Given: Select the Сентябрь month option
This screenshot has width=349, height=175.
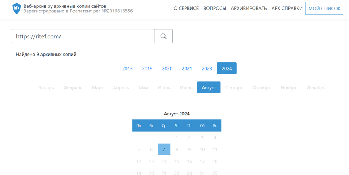Looking at the screenshot, I should click(234, 88).
